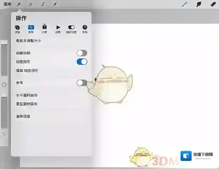Switch to the Canvas (画布) tab
The height and width of the screenshot is (169, 219).
point(31,29)
